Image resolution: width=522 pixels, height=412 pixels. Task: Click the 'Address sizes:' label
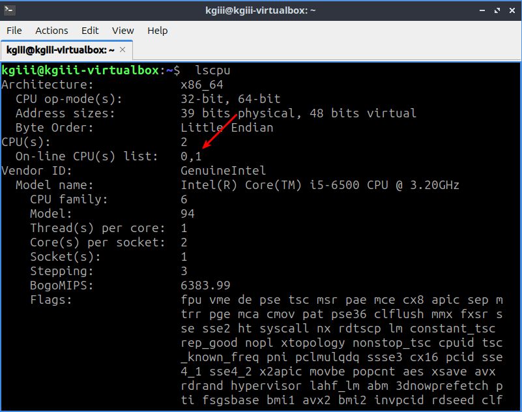pos(65,113)
